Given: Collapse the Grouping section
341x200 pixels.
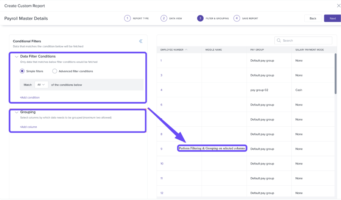Looking at the screenshot, I should tap(16, 112).
